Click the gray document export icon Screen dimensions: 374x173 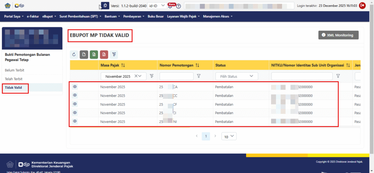(x=84, y=54)
